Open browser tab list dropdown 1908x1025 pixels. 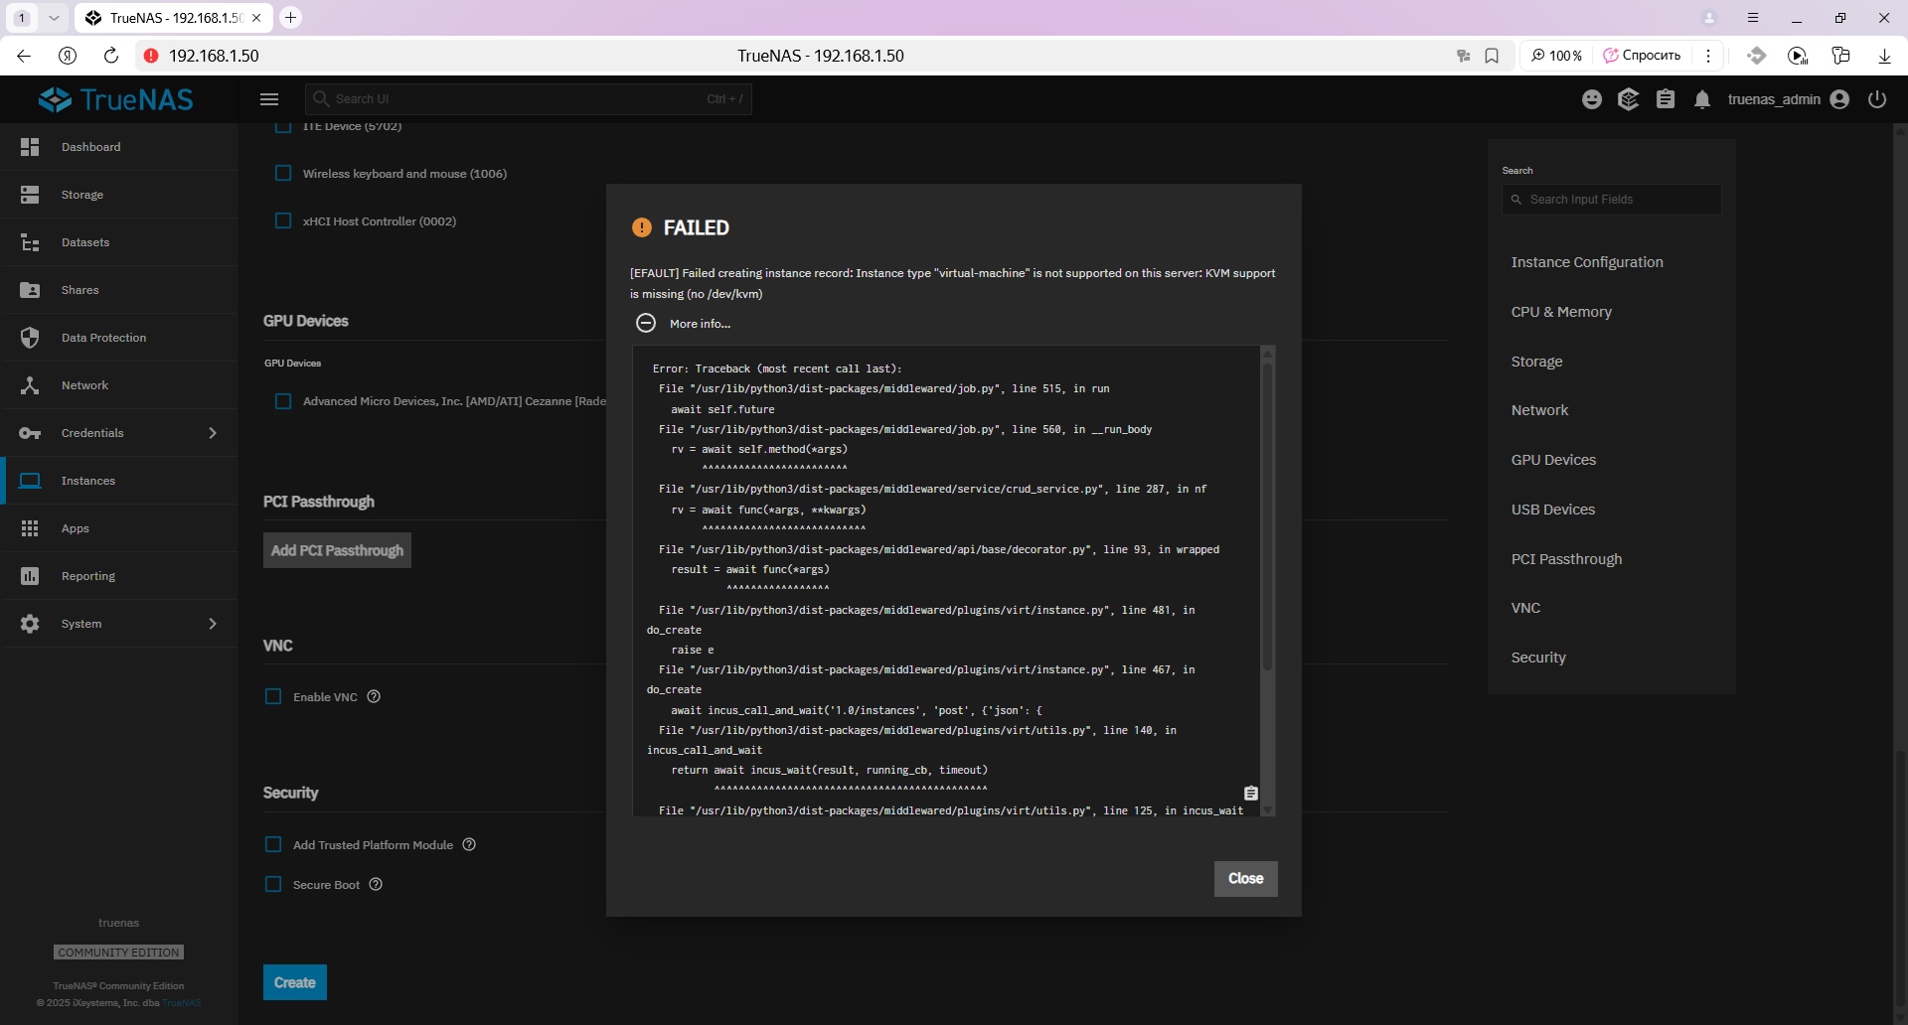[54, 18]
